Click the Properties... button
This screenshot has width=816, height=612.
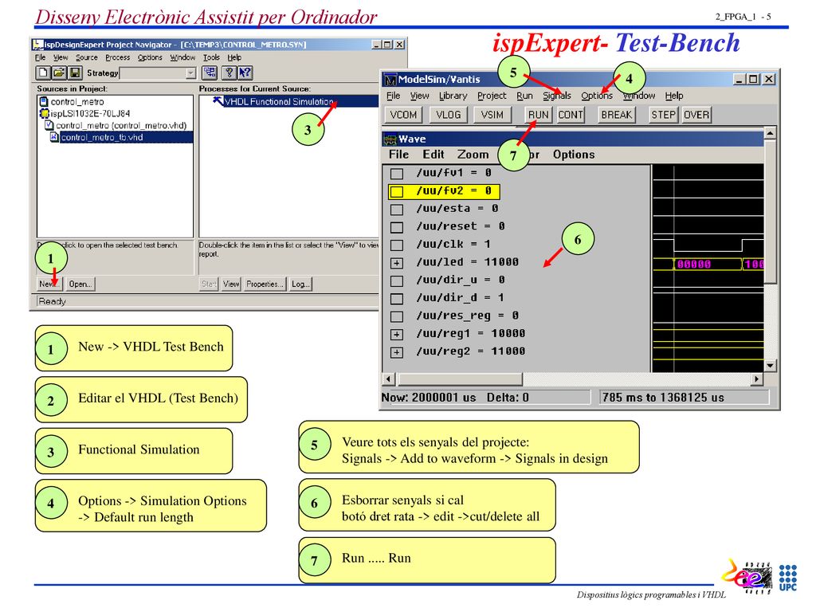[x=265, y=284]
